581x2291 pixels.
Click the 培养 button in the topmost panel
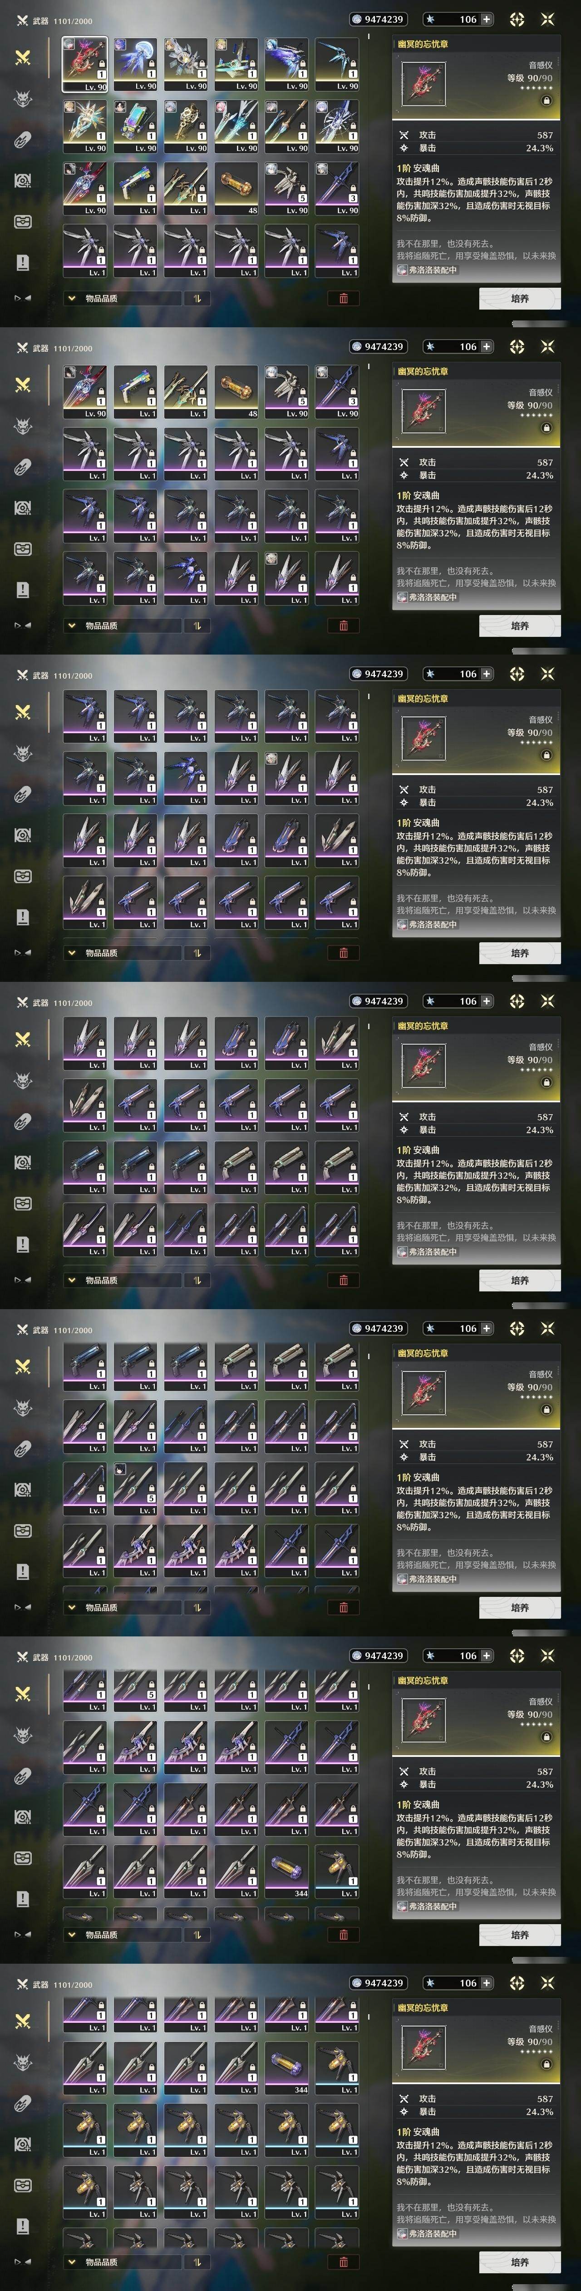pos(520,298)
